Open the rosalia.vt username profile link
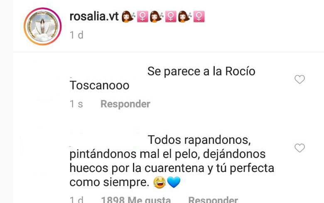Screen dimensions: 324x203 (x=94, y=16)
